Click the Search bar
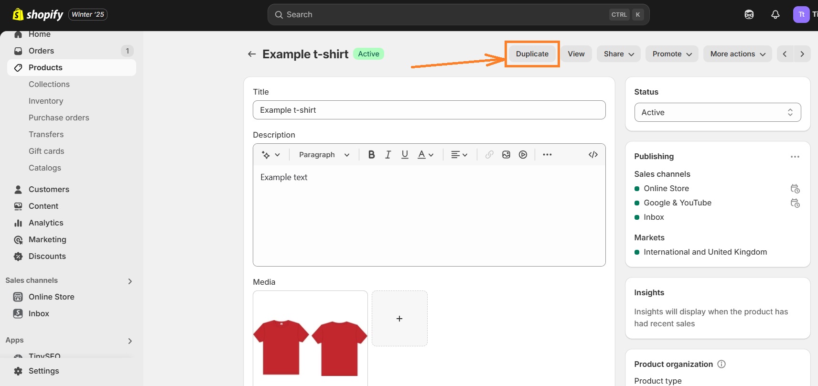Image resolution: width=818 pixels, height=386 pixels. 458,15
